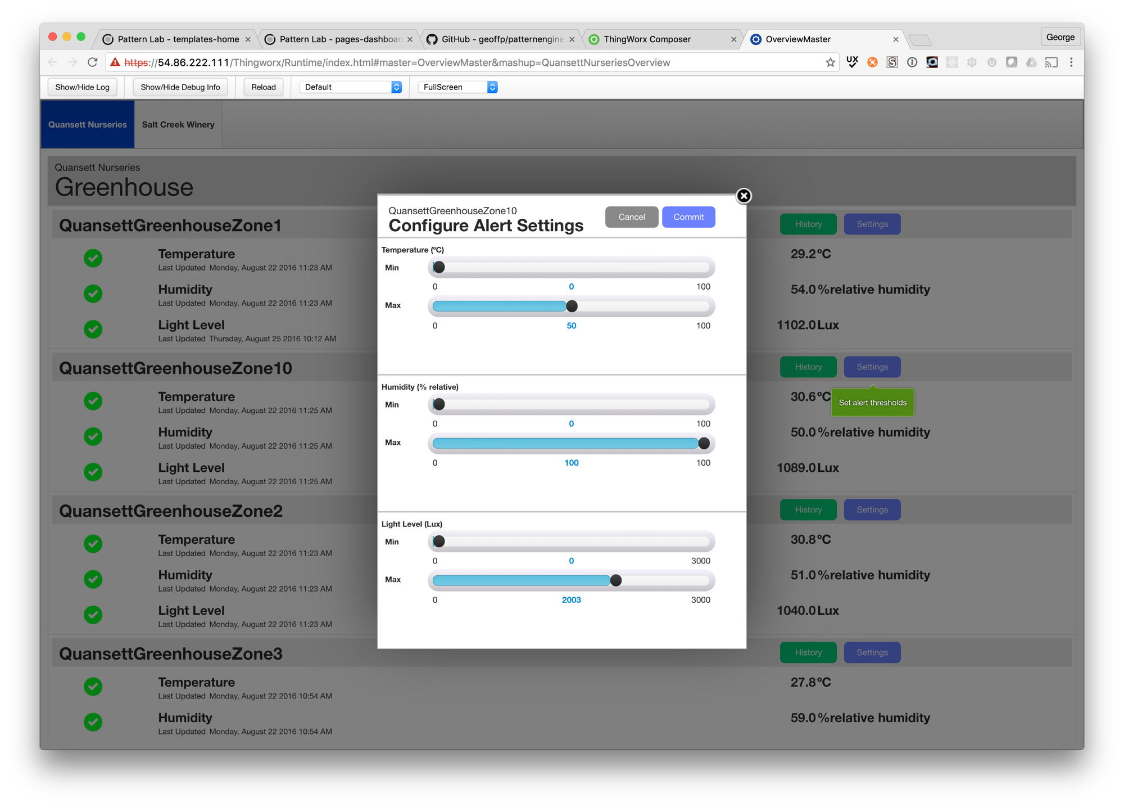Screen dimensions: 1124x807
Task: Open the UX Check extension icon
Action: 852,62
